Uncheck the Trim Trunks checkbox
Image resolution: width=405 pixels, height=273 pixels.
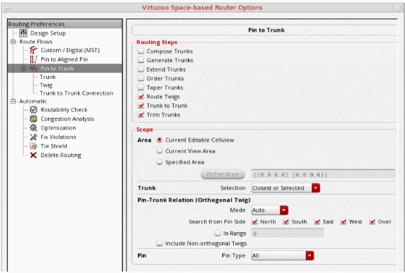141,114
